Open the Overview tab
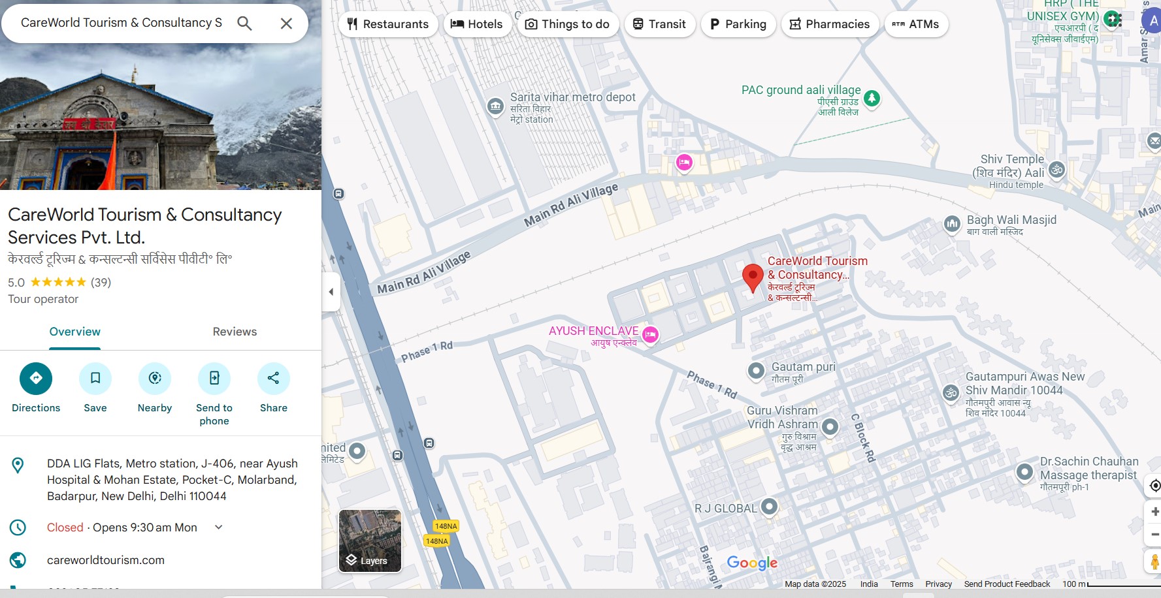 (74, 332)
